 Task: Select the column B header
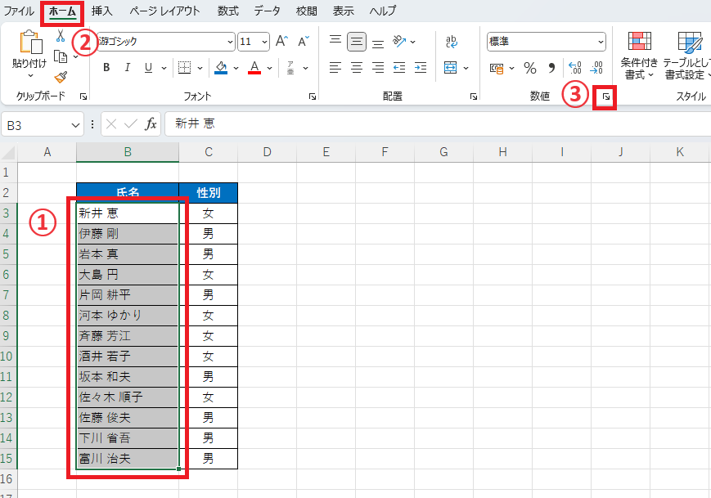click(128, 152)
